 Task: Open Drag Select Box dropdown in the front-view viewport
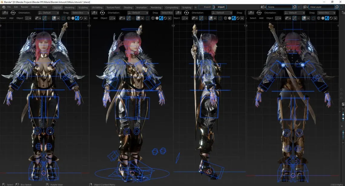(80, 13)
